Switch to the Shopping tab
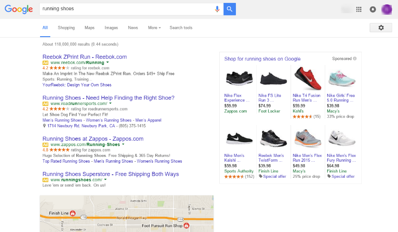Image resolution: width=398 pixels, height=232 pixels. (x=66, y=28)
